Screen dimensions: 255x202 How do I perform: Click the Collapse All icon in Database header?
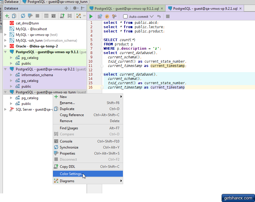pos(66,8)
